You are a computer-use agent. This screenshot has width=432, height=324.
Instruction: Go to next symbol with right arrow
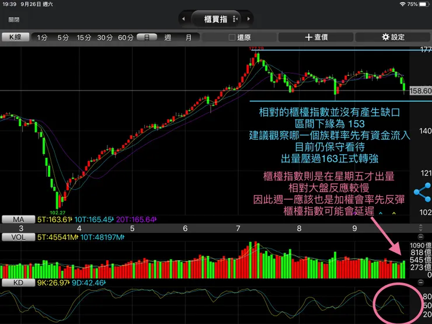[x=249, y=19]
